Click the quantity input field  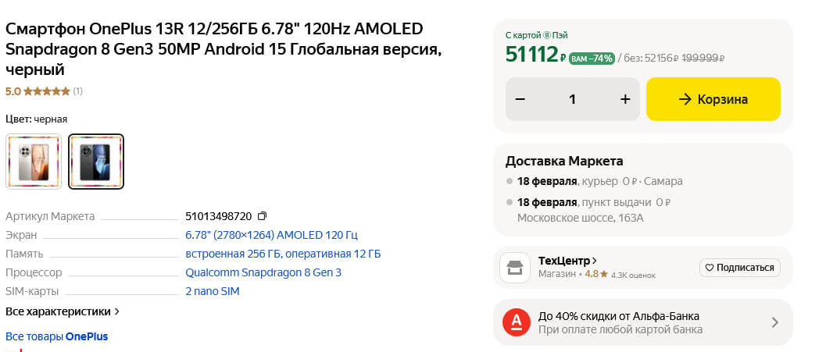click(572, 99)
